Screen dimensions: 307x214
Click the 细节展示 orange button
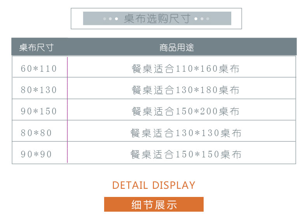154,204
